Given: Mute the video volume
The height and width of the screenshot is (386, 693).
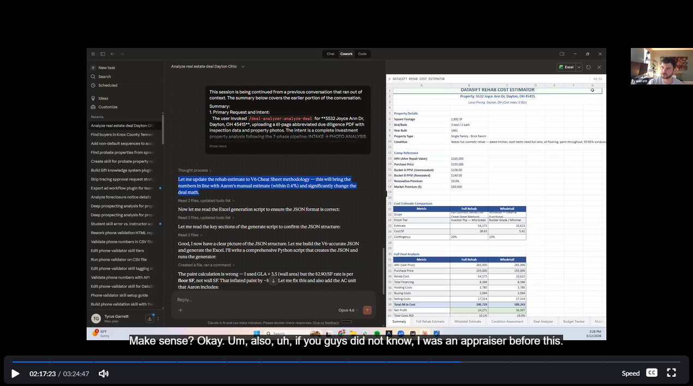Looking at the screenshot, I should [104, 373].
